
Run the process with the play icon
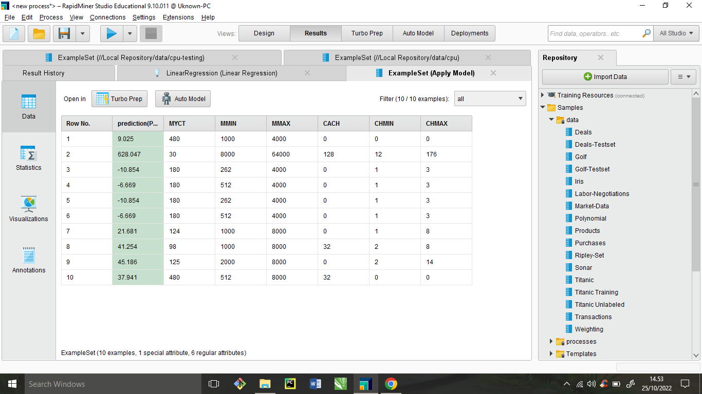point(111,33)
